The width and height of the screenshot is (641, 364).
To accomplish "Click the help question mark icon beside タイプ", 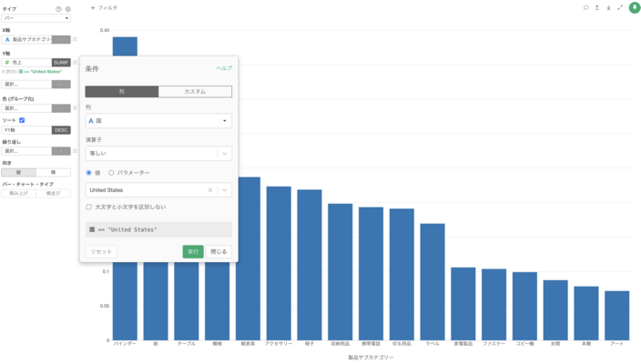I will [59, 9].
